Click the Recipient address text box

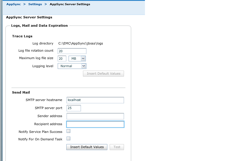95,124
